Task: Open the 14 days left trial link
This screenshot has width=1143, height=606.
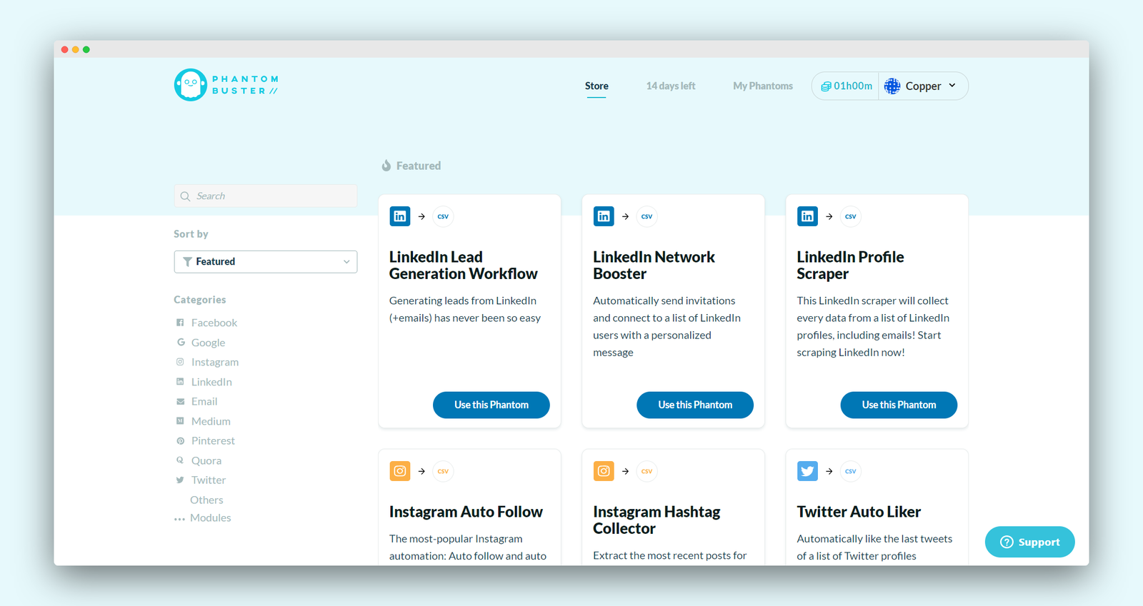Action: 671,86
